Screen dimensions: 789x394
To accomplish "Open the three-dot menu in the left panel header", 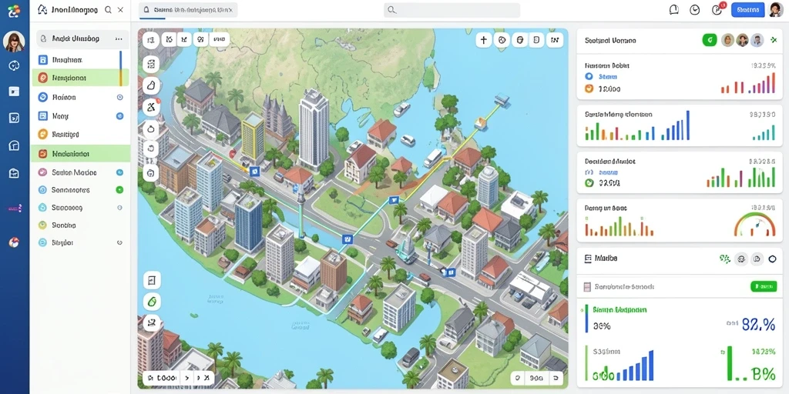I will (119, 38).
